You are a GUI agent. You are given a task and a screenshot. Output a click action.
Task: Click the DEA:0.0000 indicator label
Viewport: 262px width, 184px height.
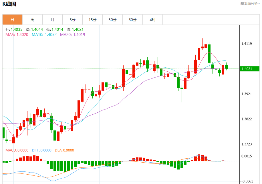(64, 150)
